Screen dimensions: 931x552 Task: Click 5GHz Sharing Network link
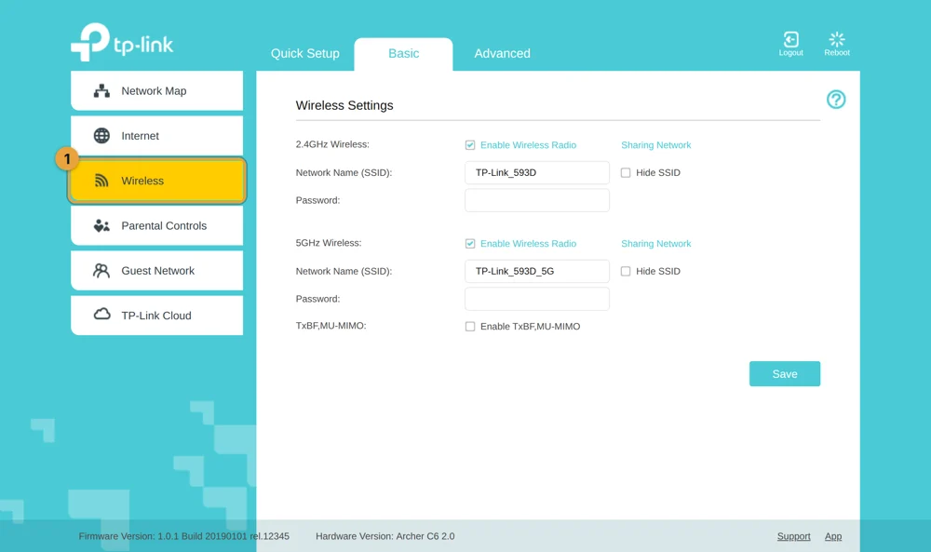tap(656, 244)
